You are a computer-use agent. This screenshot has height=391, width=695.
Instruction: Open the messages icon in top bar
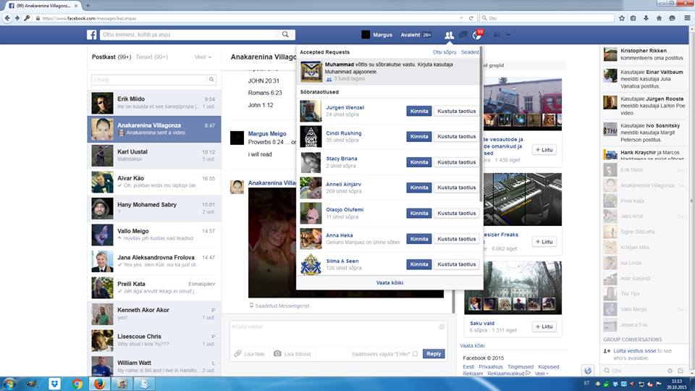click(463, 35)
